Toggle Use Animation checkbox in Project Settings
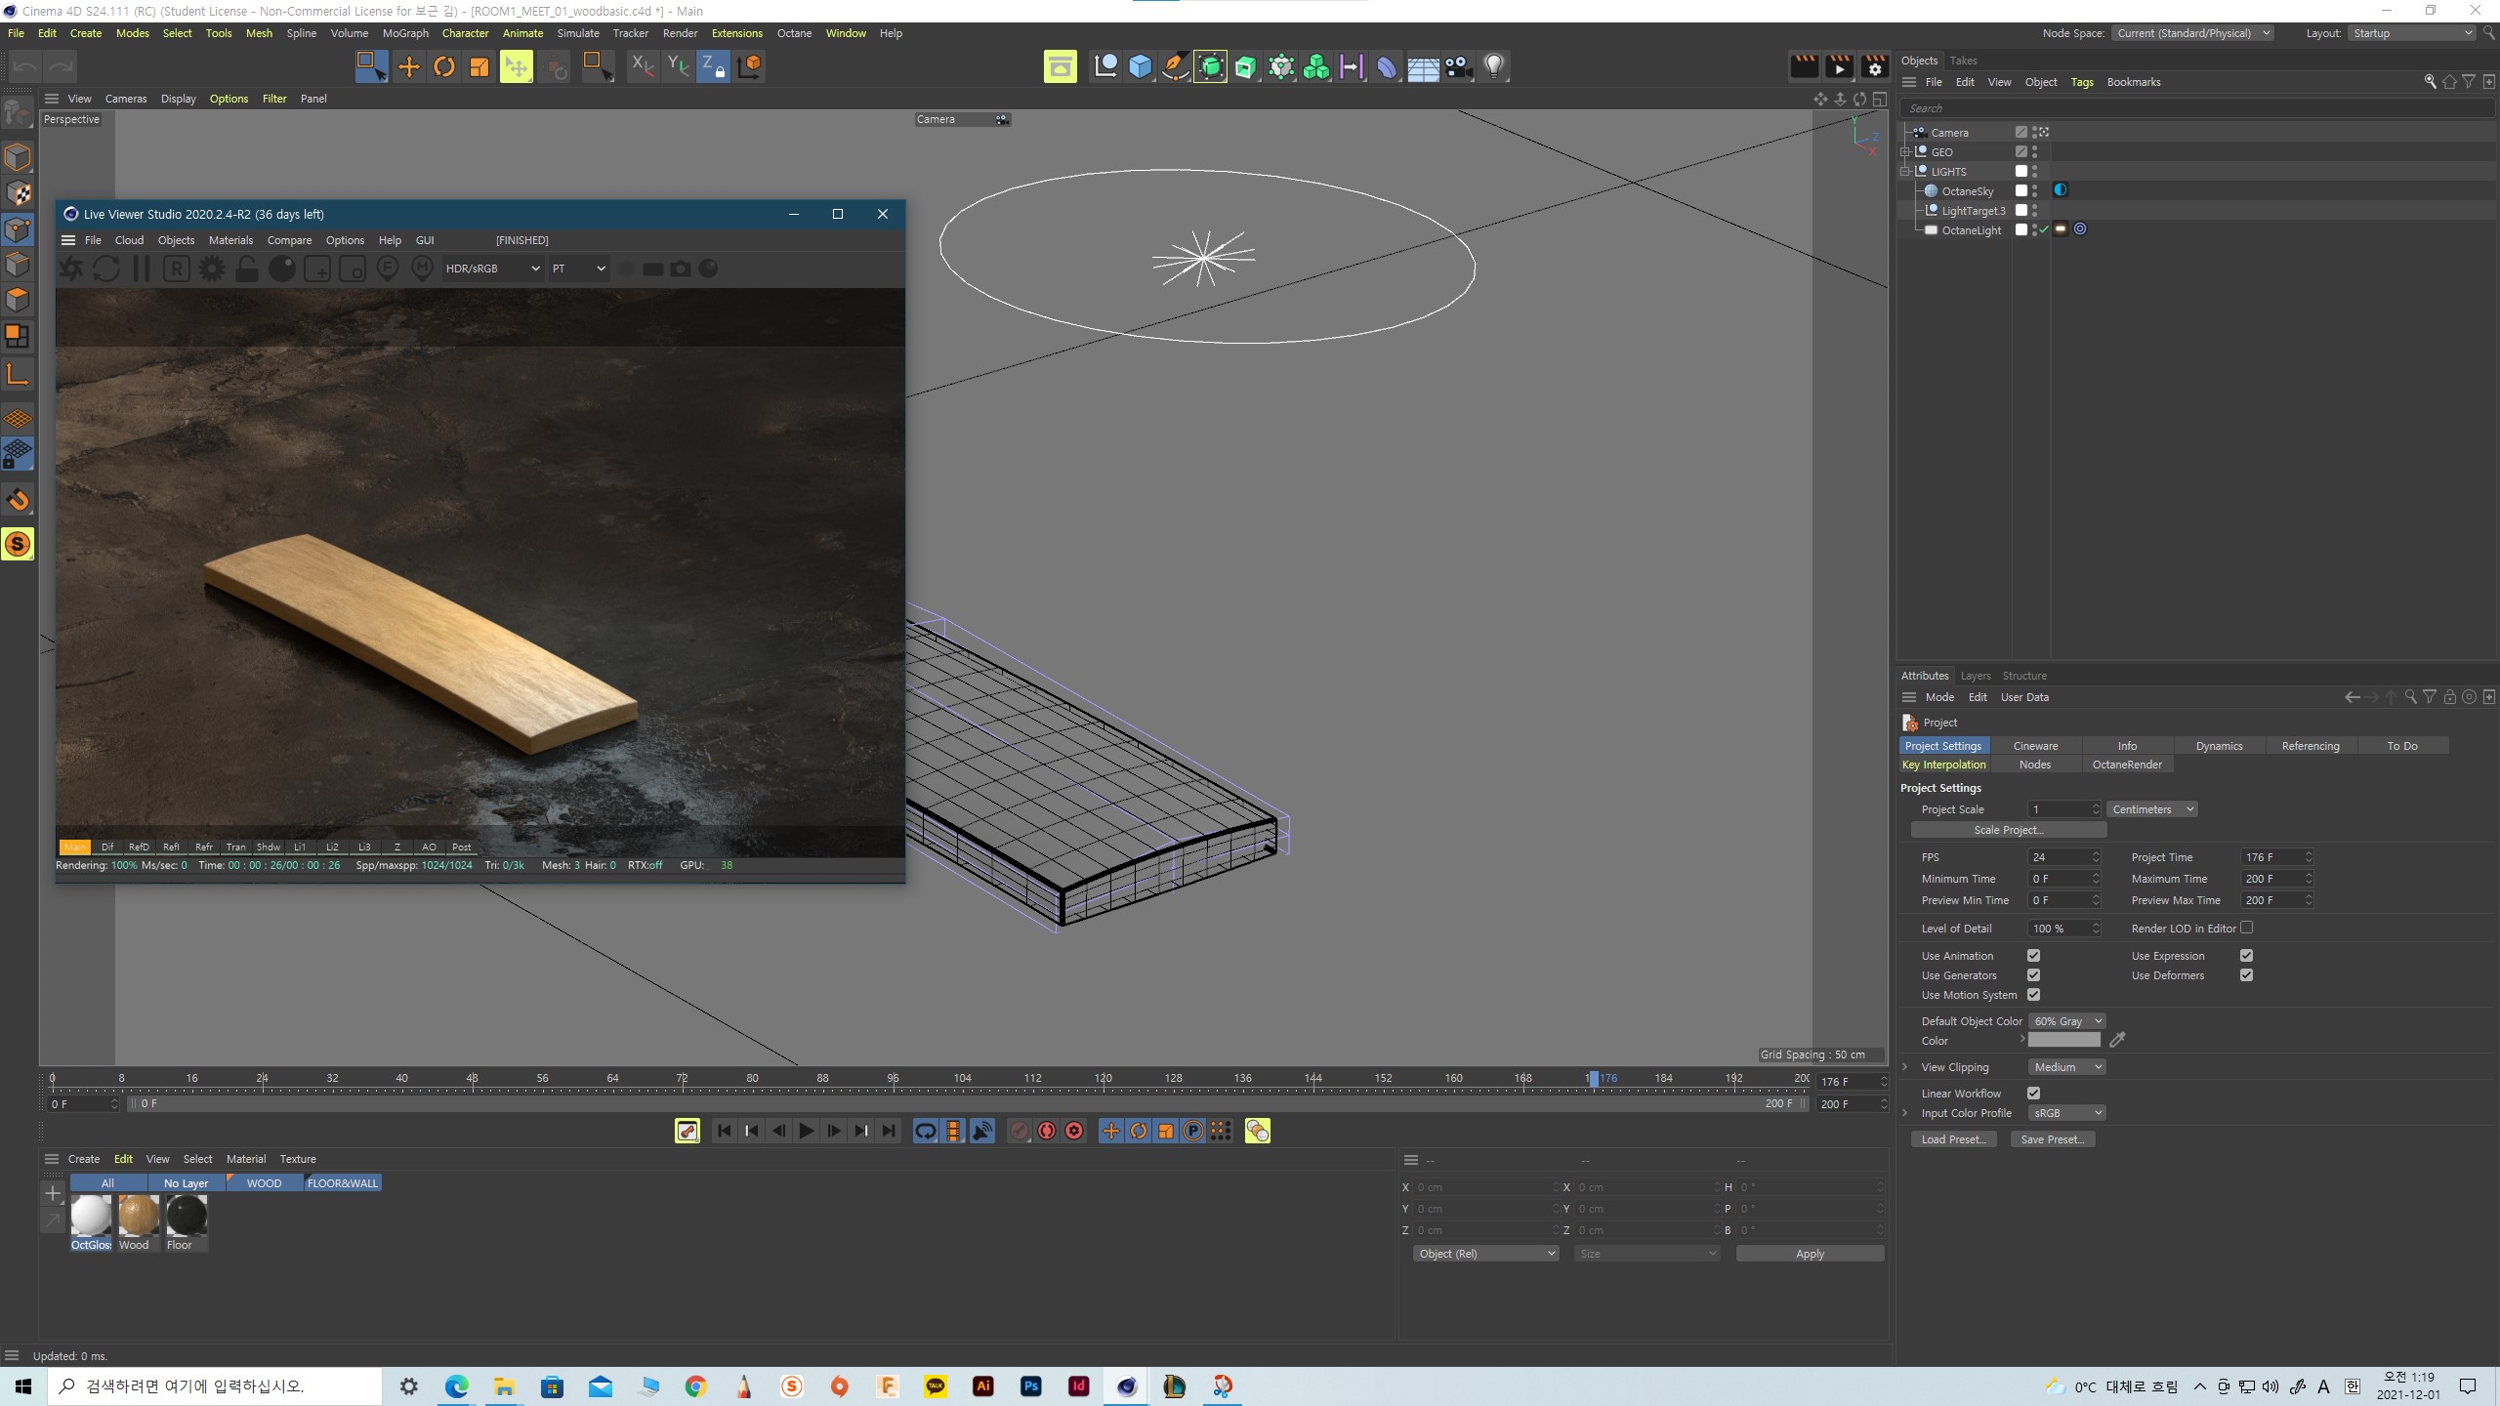The height and width of the screenshot is (1406, 2500). (x=2035, y=955)
